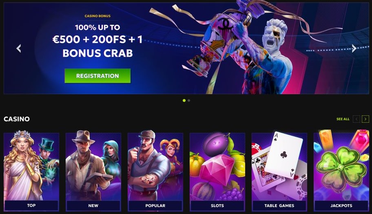Select the first carousel indicator dot
The height and width of the screenshot is (214, 372).
184,101
